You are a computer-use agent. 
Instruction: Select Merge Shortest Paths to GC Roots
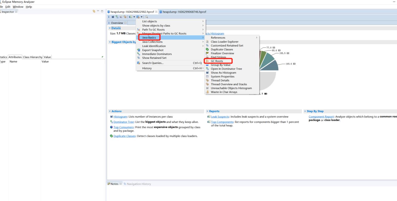point(170,33)
